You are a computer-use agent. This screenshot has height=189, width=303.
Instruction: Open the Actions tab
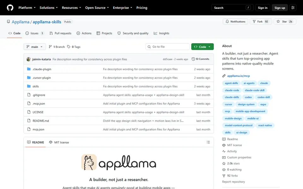pyautogui.click(x=84, y=33)
